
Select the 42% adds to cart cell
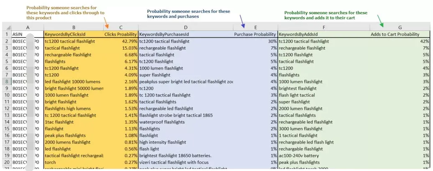pyautogui.click(x=400, y=41)
